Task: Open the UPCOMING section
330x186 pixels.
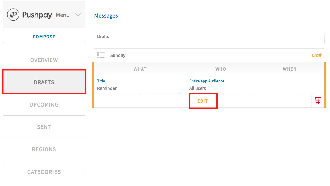Action: pyautogui.click(x=44, y=104)
